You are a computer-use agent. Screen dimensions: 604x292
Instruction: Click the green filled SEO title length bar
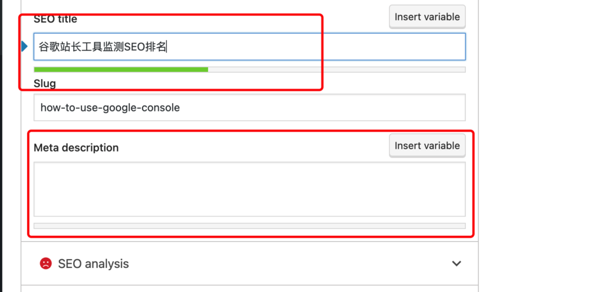(x=121, y=70)
